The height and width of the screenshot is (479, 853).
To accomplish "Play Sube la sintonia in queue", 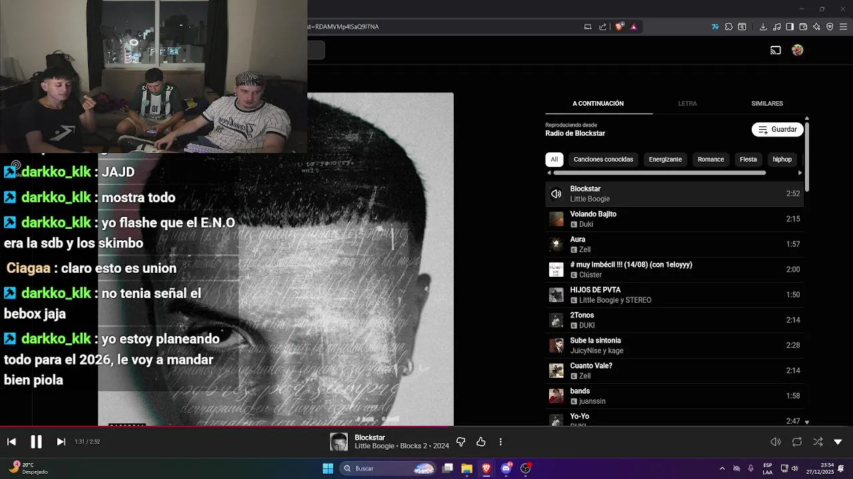I will tap(674, 345).
